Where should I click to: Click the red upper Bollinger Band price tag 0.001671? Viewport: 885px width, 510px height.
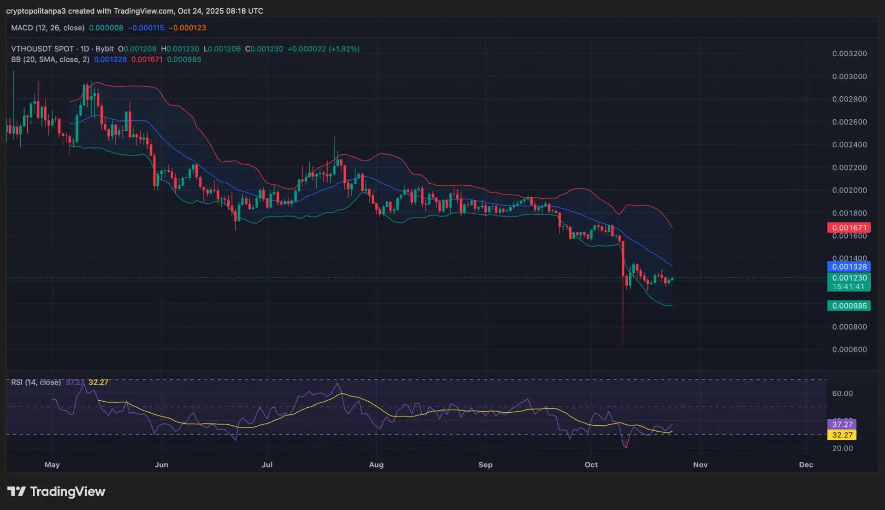tap(849, 227)
